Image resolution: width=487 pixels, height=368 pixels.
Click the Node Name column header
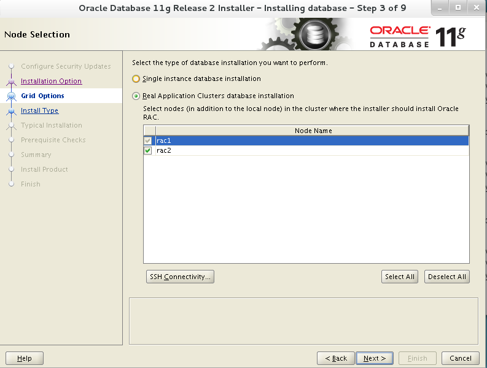click(313, 131)
